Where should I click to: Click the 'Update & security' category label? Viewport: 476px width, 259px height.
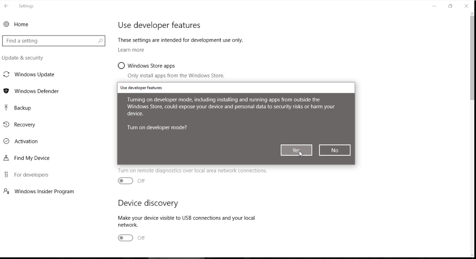22,58
